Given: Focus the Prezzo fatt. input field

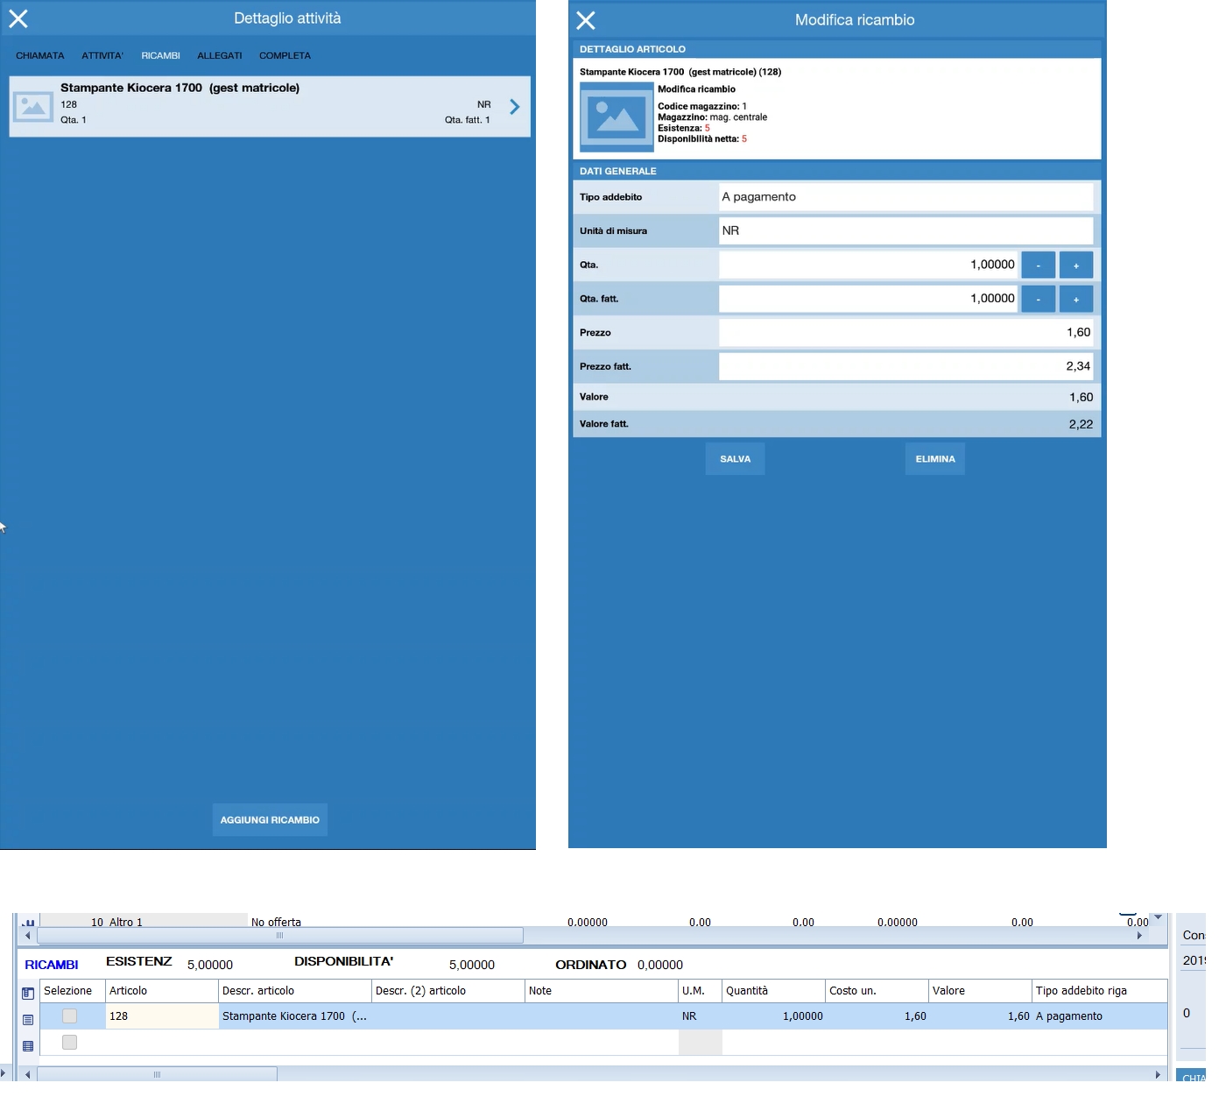Looking at the screenshot, I should coord(905,366).
